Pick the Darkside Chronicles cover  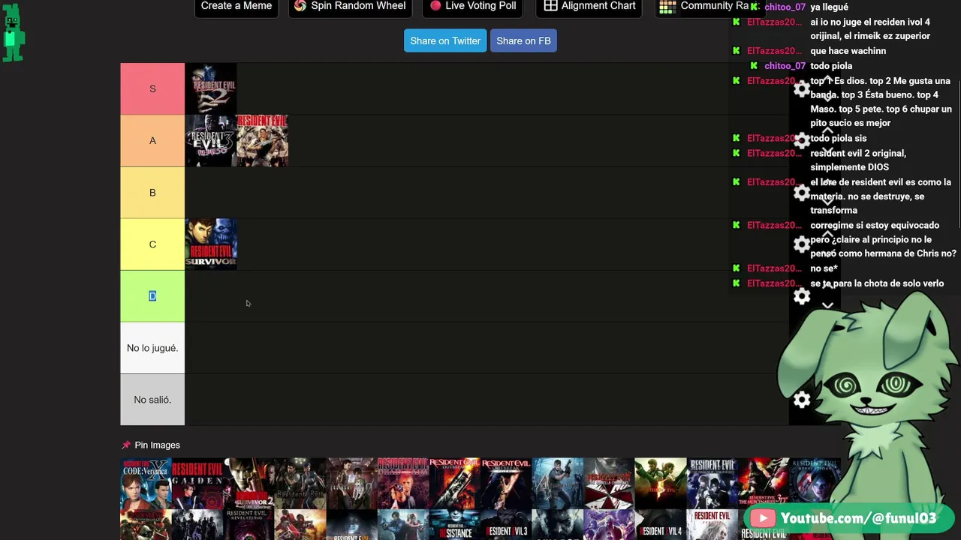[712, 484]
